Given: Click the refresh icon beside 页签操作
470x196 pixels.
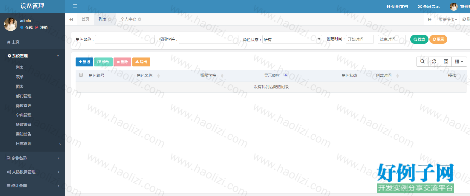Looking at the screenshot, I should pos(464,19).
